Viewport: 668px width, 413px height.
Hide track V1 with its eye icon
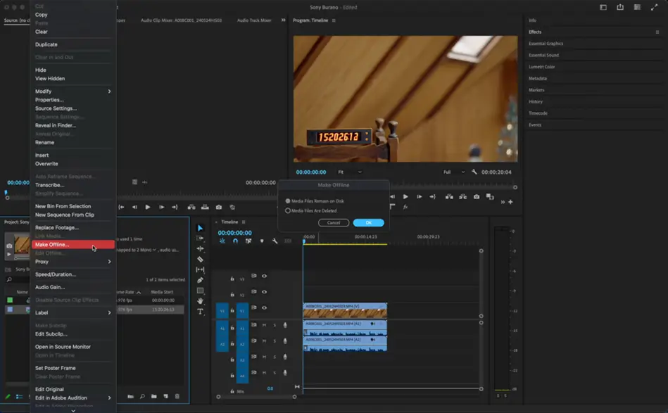264,307
